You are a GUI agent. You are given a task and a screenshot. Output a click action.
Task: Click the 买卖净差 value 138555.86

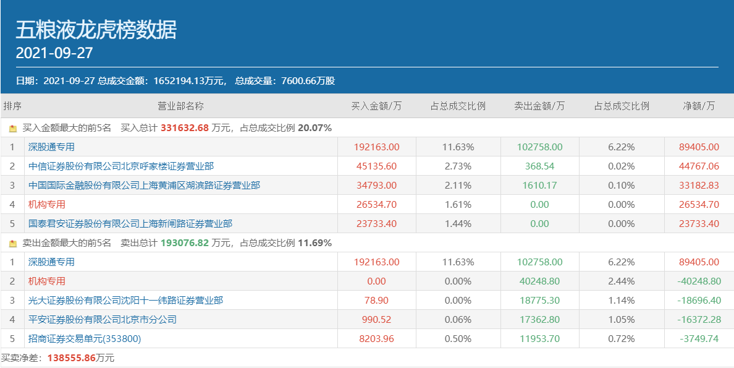coord(72,358)
